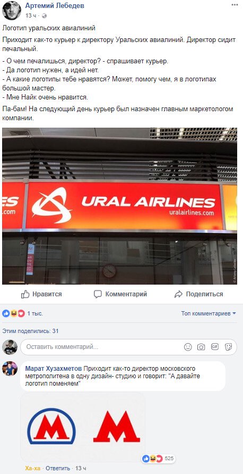Open the post options ellipsis menu

point(235,5)
